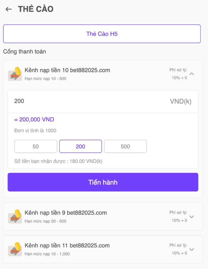Expand the Kênh nạp tiền 9 channel
208x269 pixels.
pyautogui.click(x=192, y=216)
